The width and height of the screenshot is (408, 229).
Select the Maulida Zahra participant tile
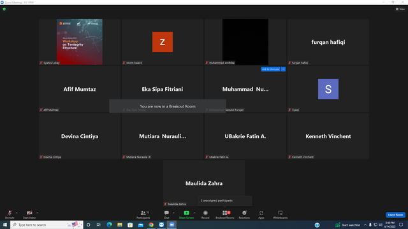point(204,183)
